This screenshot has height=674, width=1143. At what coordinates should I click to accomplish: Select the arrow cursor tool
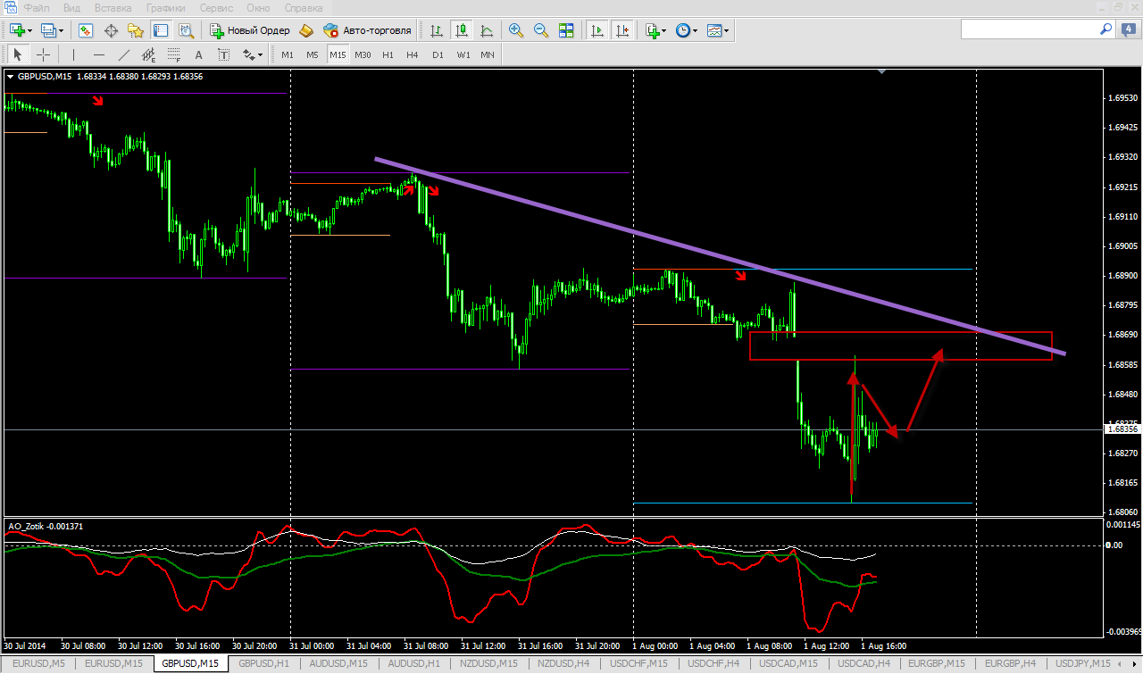click(17, 54)
